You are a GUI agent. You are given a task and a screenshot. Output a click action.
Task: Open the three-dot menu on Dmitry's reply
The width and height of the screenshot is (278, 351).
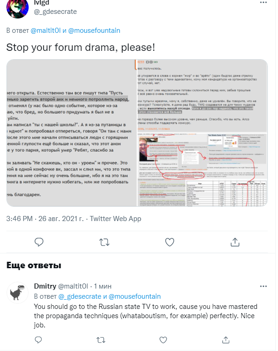click(x=264, y=286)
